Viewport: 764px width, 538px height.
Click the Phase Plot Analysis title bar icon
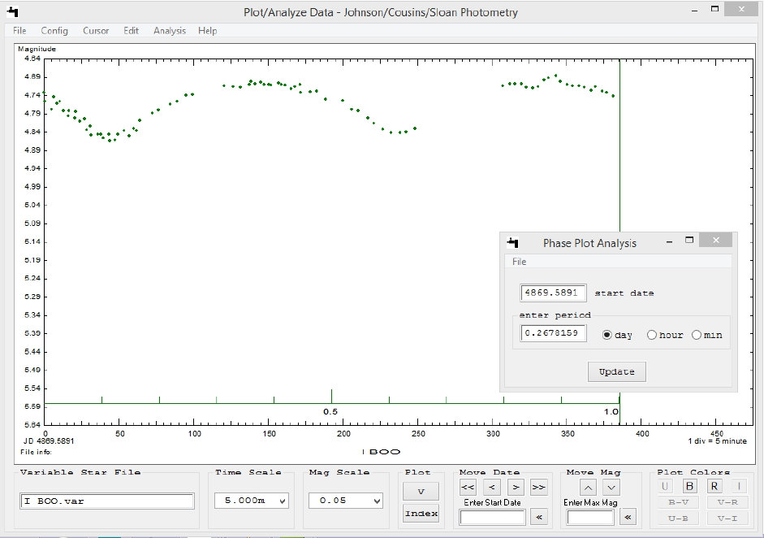click(x=512, y=242)
